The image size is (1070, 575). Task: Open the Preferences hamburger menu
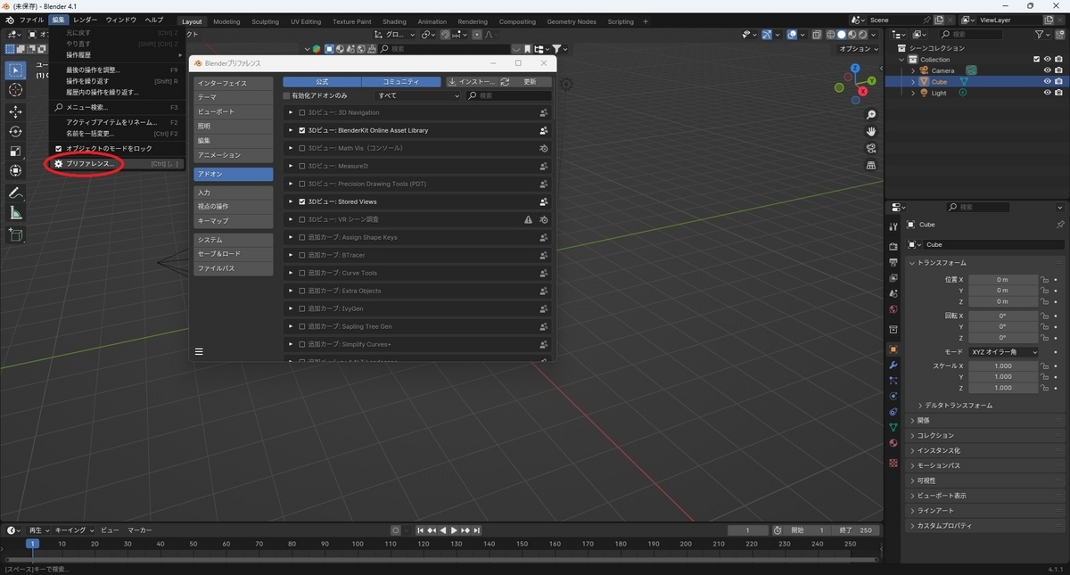(x=199, y=352)
